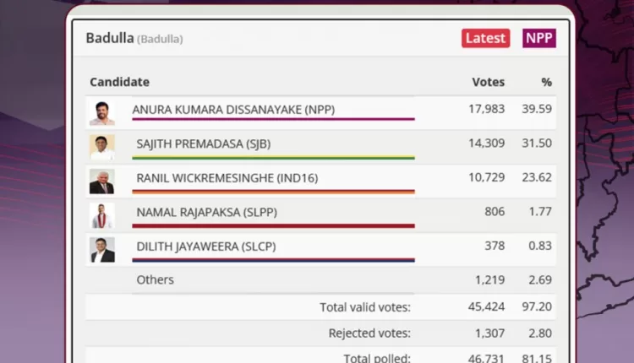Click the SJB green vote bar

(x=275, y=157)
